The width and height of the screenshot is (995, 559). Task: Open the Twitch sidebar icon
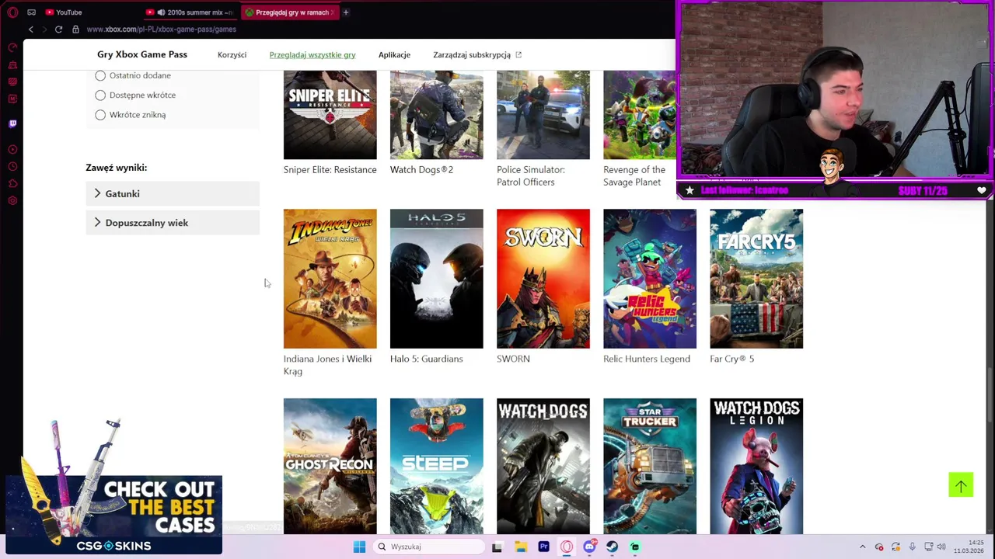coord(12,123)
